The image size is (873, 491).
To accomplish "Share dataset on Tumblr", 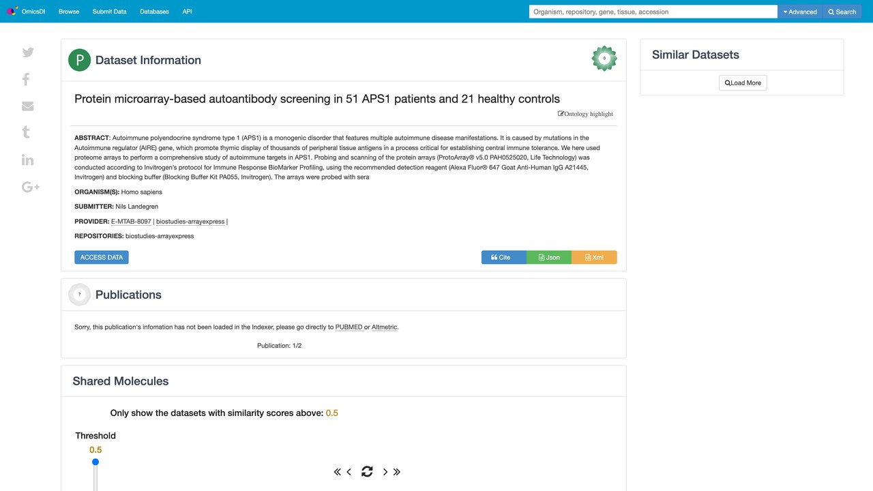I will coord(26,132).
